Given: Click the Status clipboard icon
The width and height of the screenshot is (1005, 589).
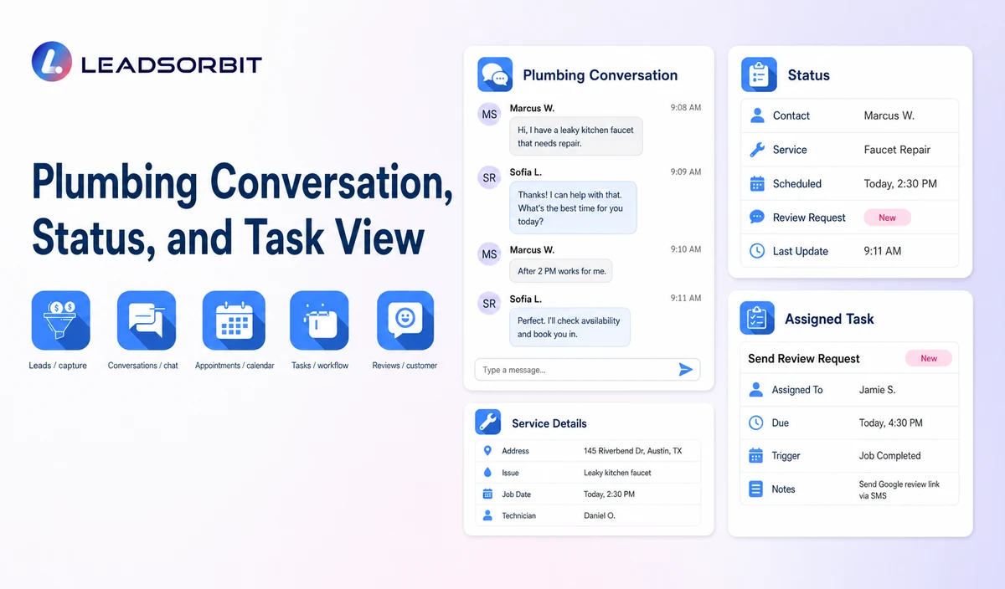Looking at the screenshot, I should click(759, 74).
